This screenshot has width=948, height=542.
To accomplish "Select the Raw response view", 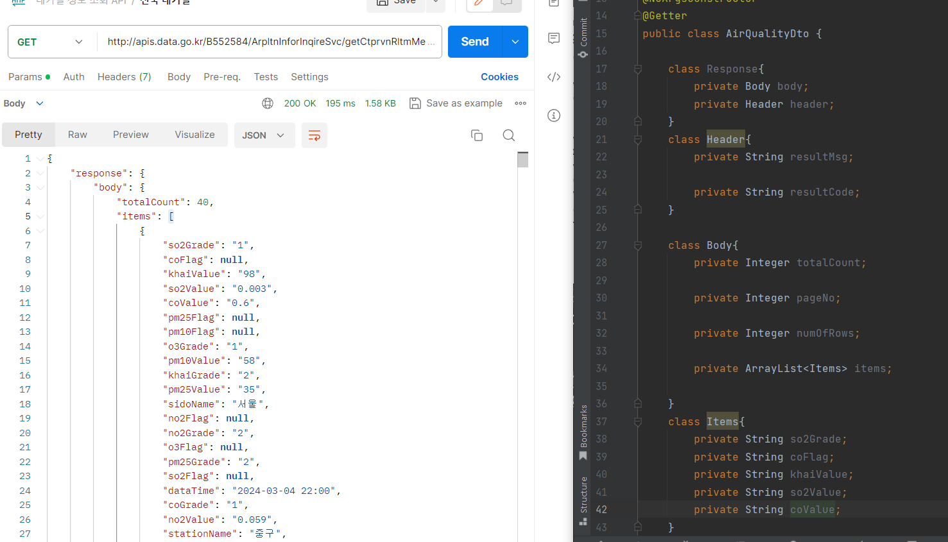I will point(78,135).
